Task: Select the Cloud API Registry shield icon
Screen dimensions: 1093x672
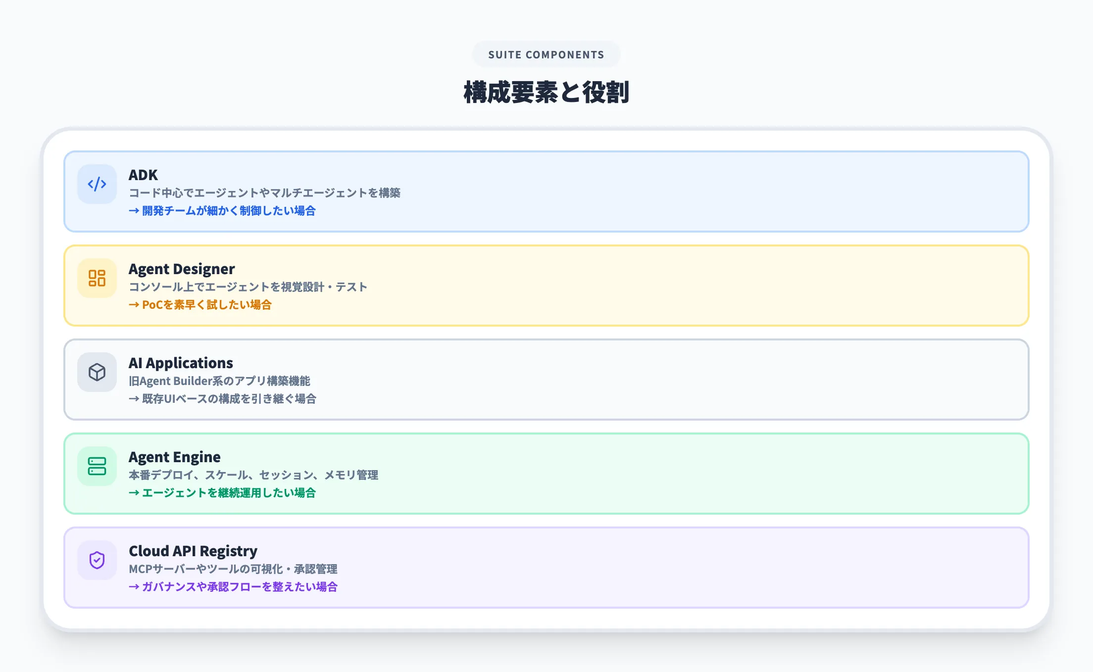Action: click(97, 560)
